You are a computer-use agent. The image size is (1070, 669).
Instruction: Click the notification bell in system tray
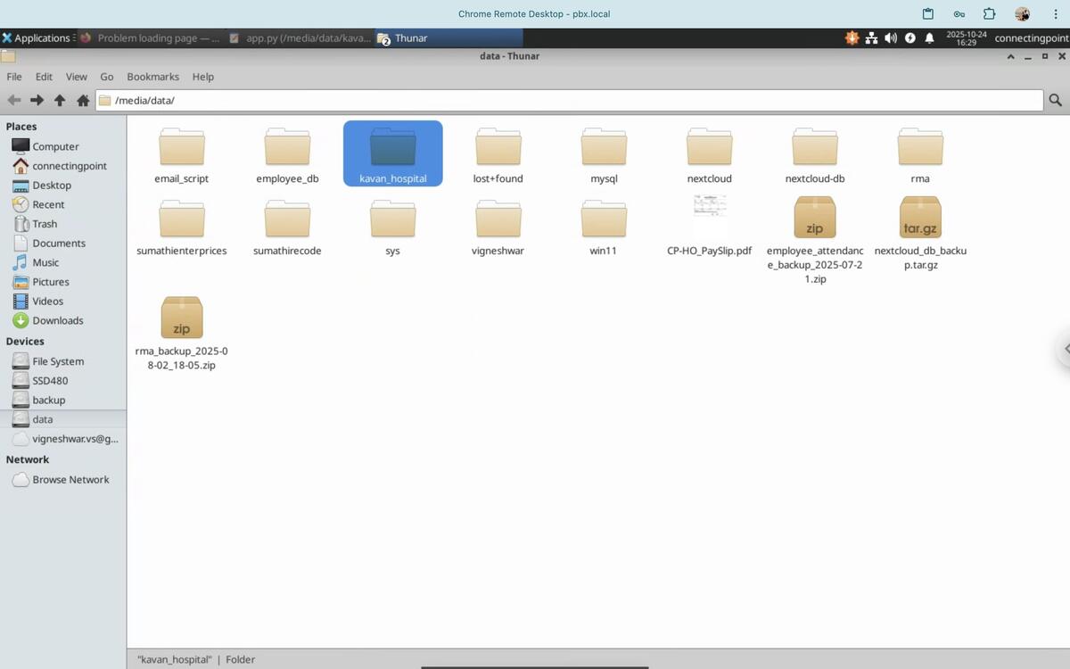point(929,38)
